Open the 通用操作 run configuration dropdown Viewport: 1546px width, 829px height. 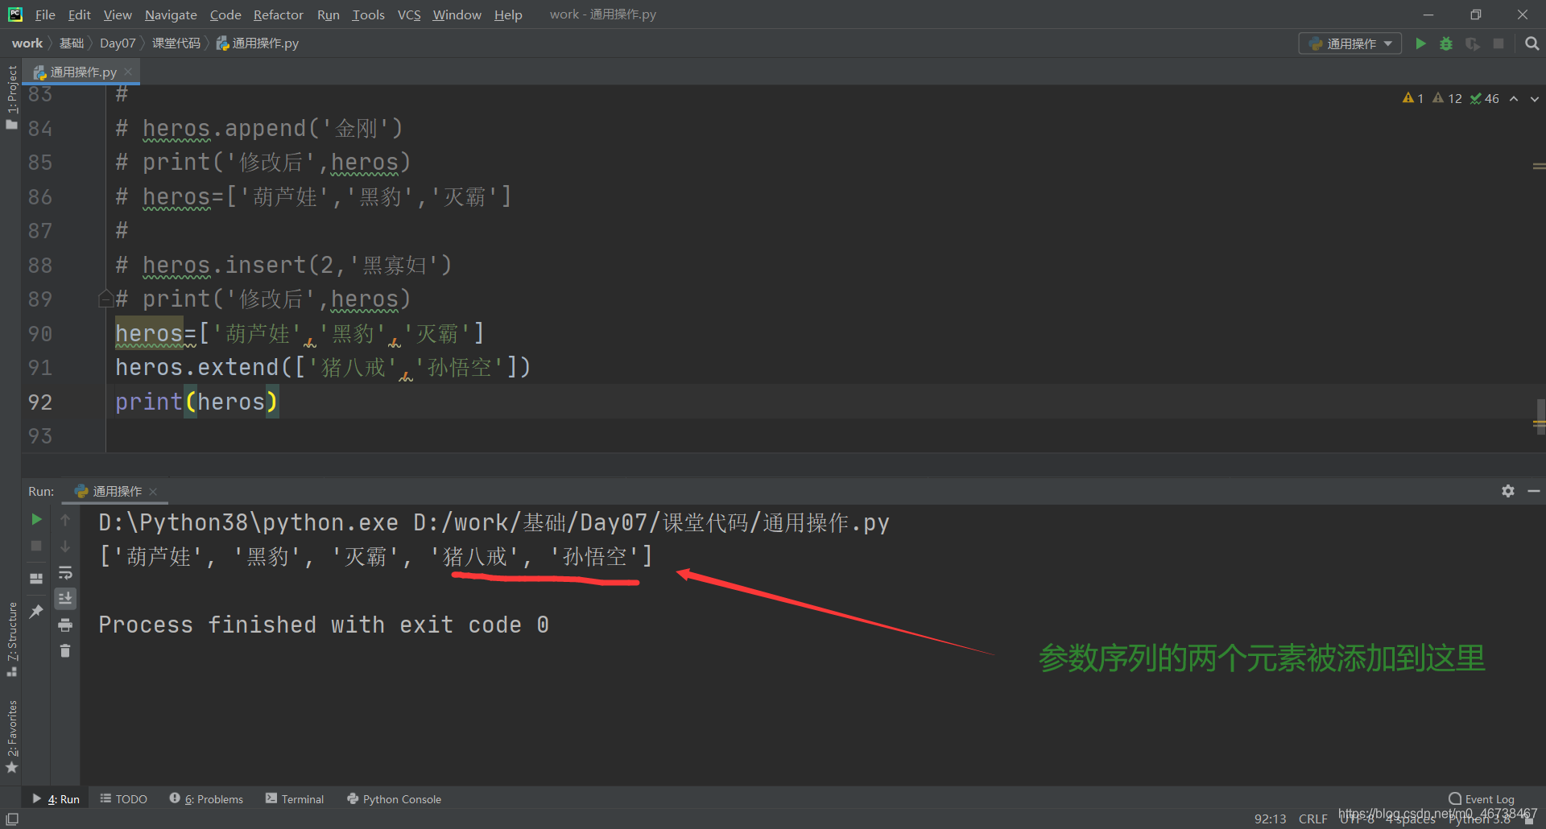[x=1350, y=43]
